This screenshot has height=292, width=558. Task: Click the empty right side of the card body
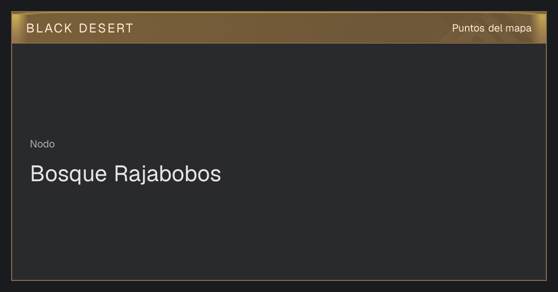[418, 162]
